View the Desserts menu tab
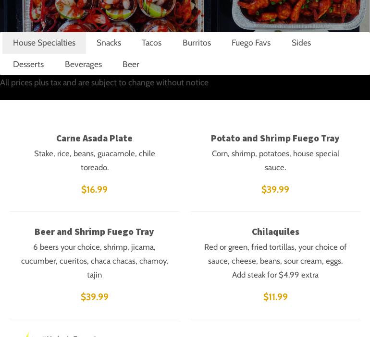The height and width of the screenshot is (337, 370). point(28,64)
